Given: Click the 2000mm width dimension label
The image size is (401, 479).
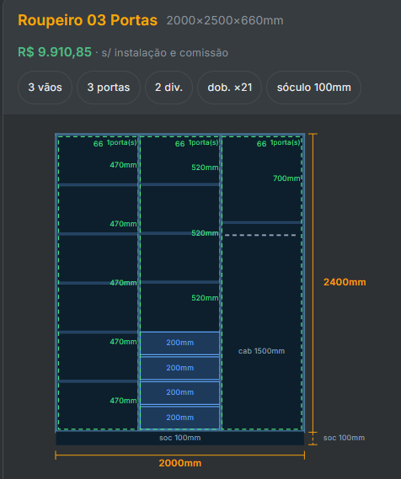Looking at the screenshot, I should (180, 463).
